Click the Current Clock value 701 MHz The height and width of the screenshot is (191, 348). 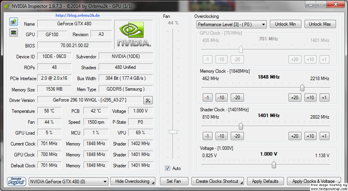click(49, 144)
